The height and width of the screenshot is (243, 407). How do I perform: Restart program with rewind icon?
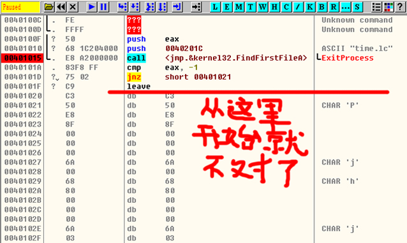click(61, 7)
